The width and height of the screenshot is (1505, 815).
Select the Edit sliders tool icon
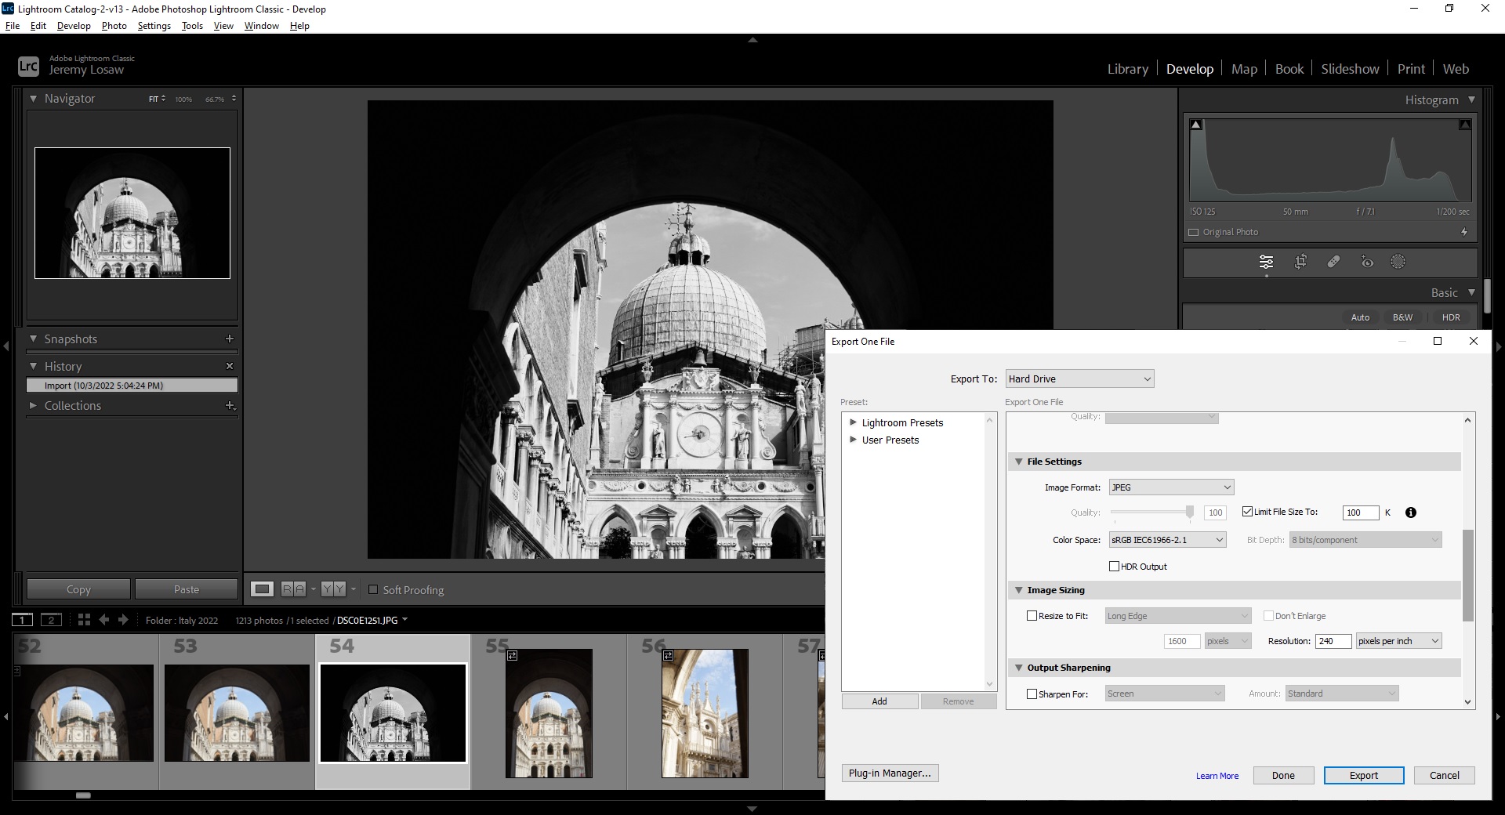point(1266,262)
